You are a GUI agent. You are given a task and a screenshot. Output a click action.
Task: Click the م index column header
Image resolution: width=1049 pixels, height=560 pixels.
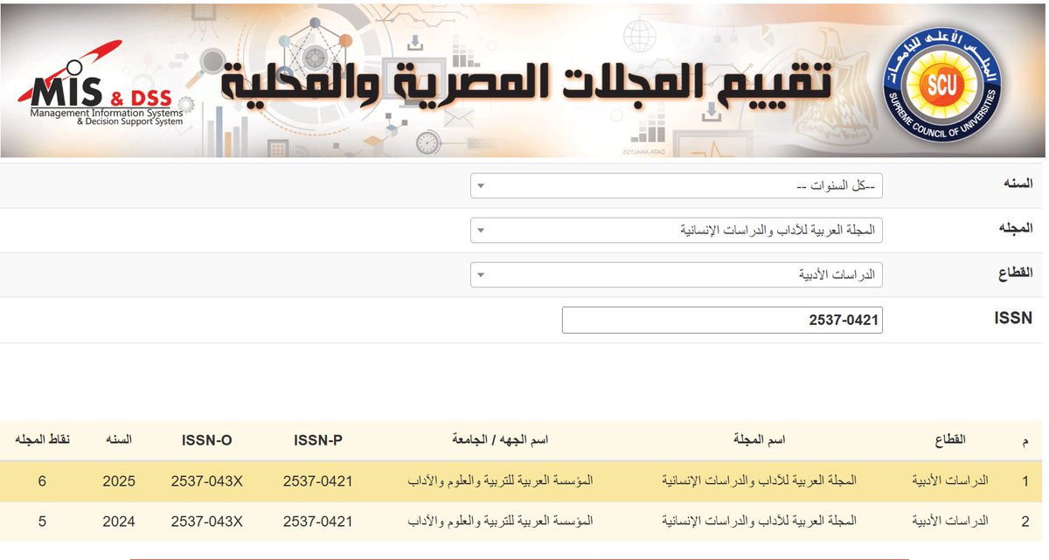pyautogui.click(x=1025, y=442)
